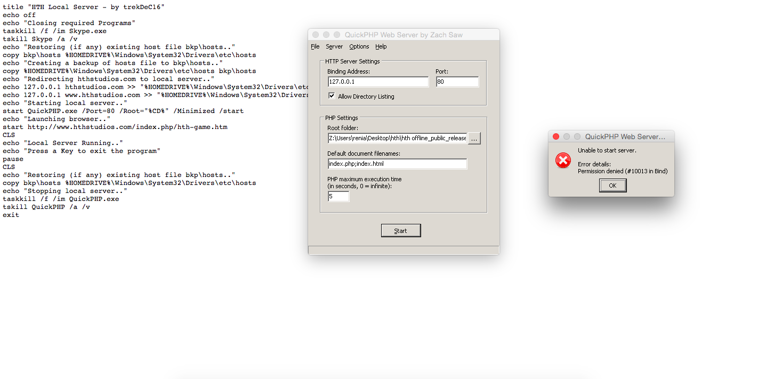Click the "Stopping local server.." echo line
The height and width of the screenshot is (379, 766).
click(65, 191)
